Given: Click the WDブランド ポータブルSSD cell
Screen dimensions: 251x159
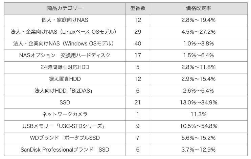Looking at the screenshot, I should tap(64, 138).
